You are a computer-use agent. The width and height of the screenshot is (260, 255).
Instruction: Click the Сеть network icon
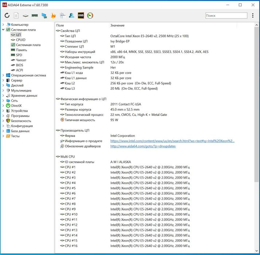tap(8, 101)
